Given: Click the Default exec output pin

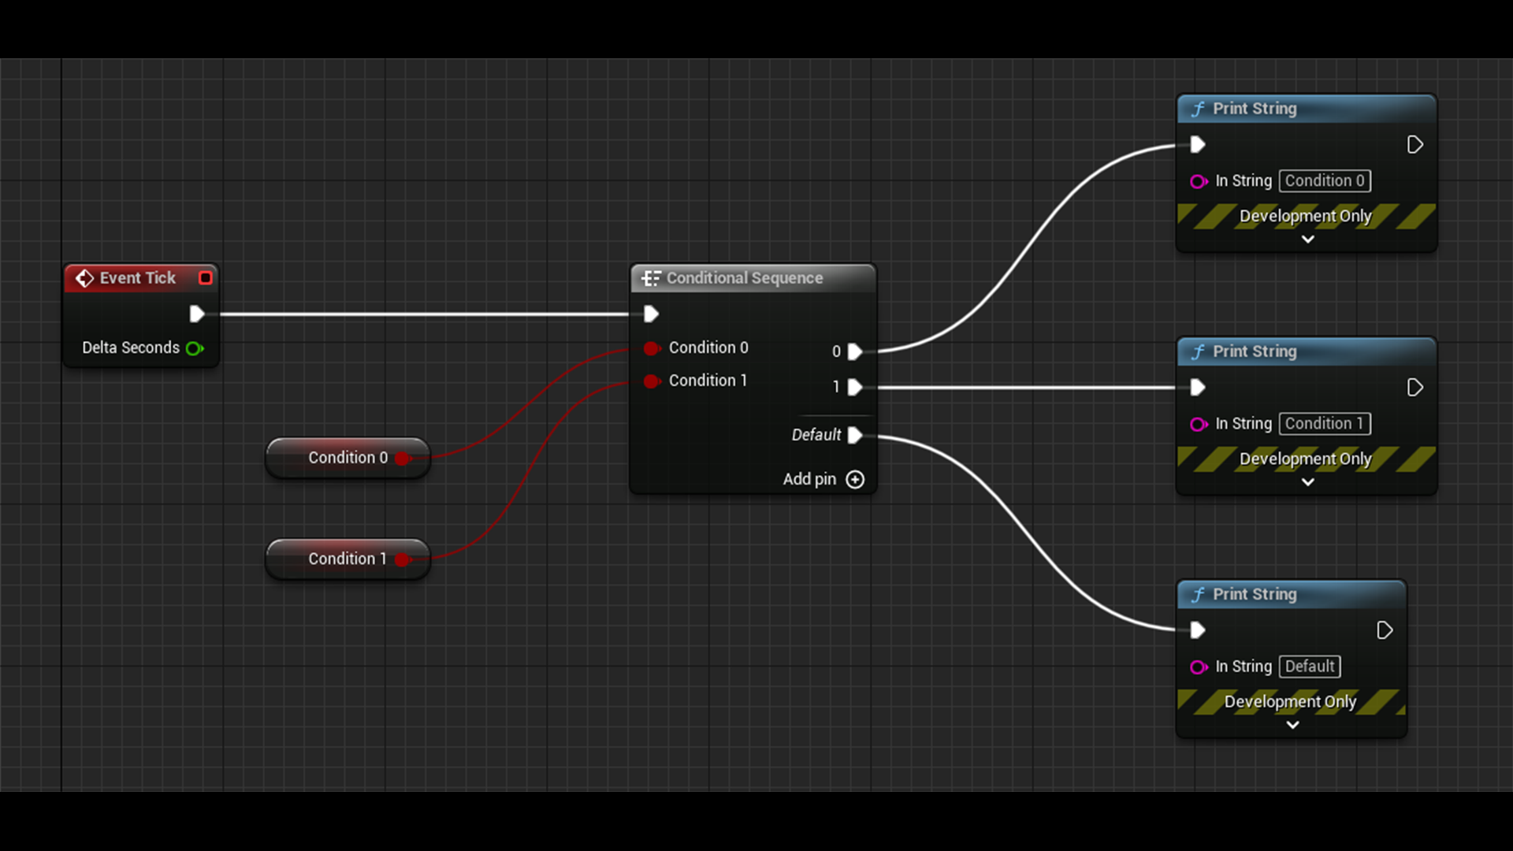Looking at the screenshot, I should pos(856,435).
